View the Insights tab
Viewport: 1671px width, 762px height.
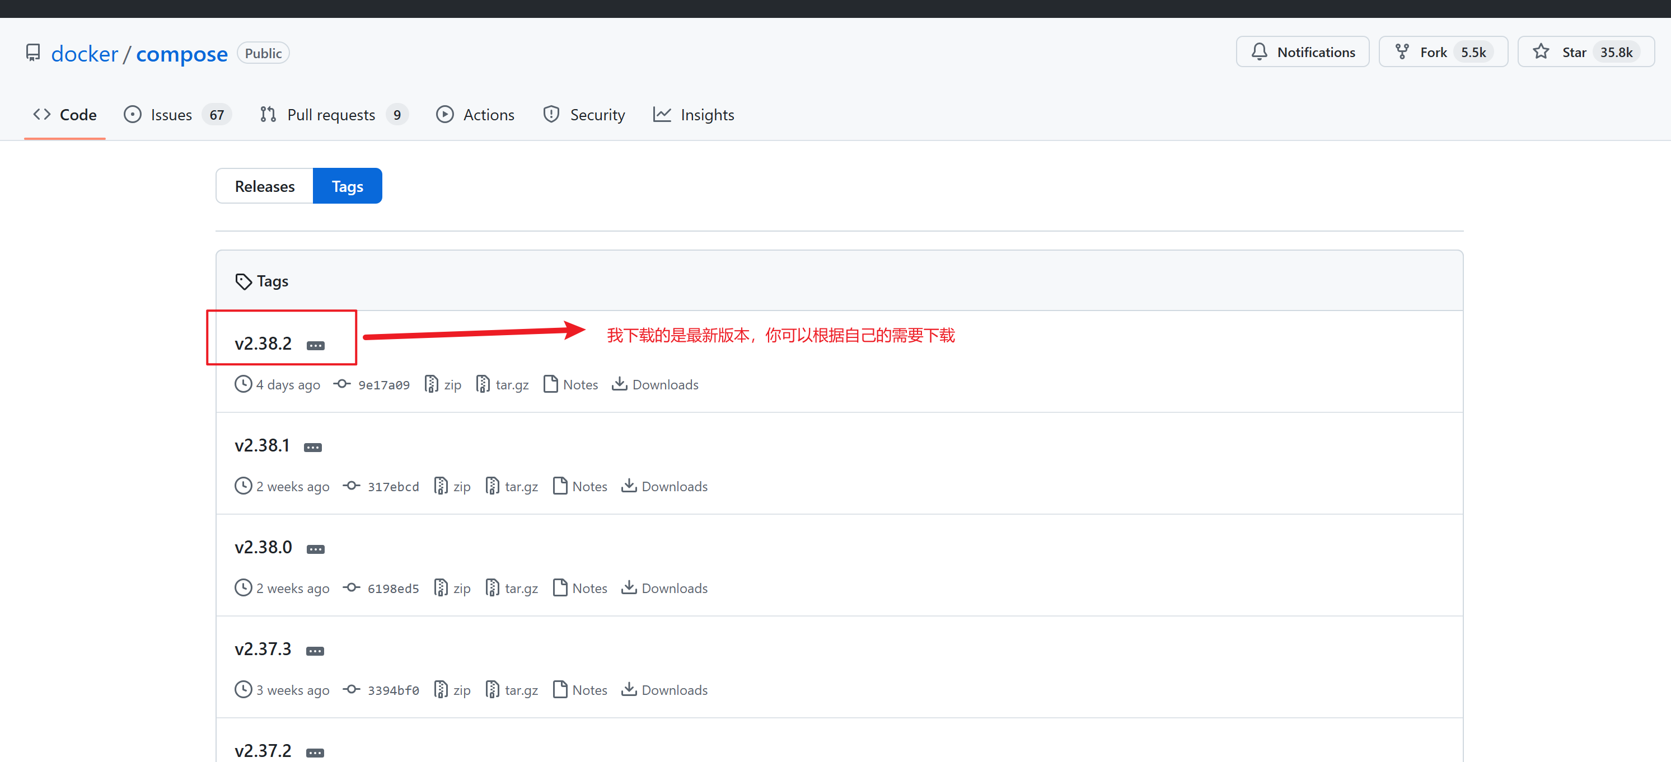point(694,114)
